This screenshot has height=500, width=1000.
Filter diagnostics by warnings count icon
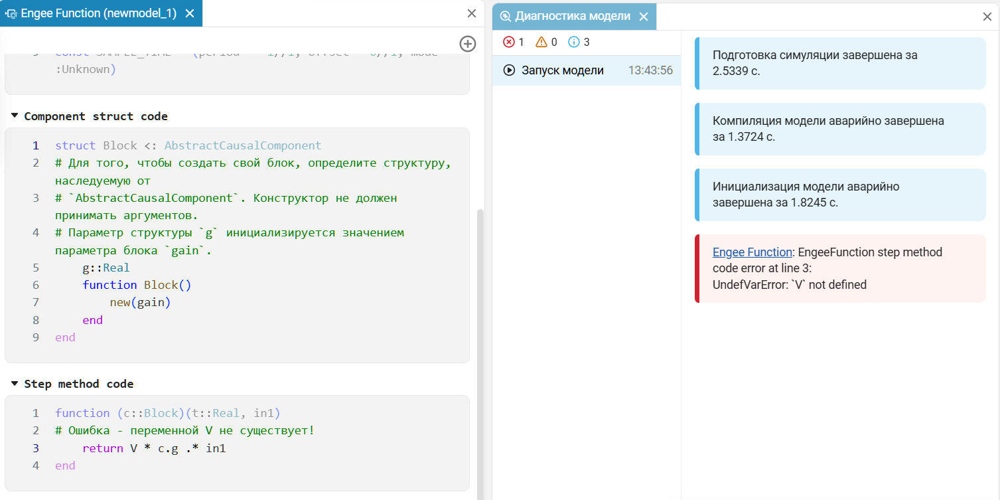tap(541, 42)
